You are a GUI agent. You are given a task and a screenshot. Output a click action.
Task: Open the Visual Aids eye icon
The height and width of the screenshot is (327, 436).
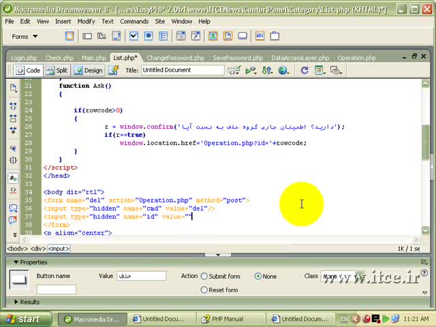click(336, 70)
